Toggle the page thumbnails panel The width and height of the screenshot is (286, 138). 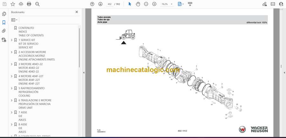coord(4,14)
